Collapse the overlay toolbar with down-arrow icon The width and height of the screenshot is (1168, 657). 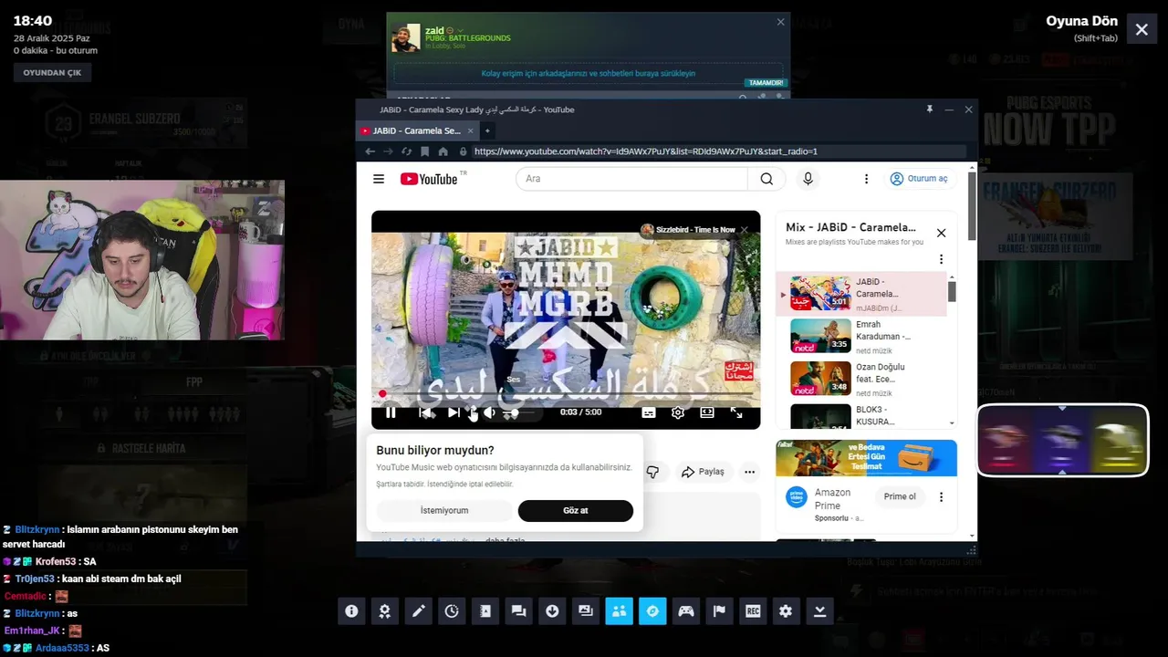(819, 611)
